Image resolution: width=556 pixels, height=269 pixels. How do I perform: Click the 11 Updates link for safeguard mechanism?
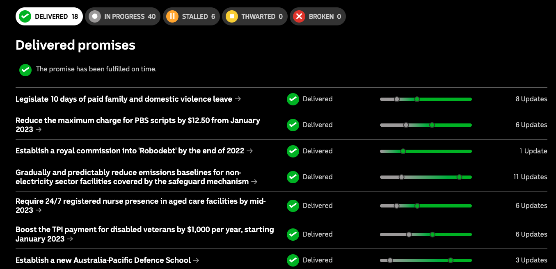pyautogui.click(x=530, y=177)
